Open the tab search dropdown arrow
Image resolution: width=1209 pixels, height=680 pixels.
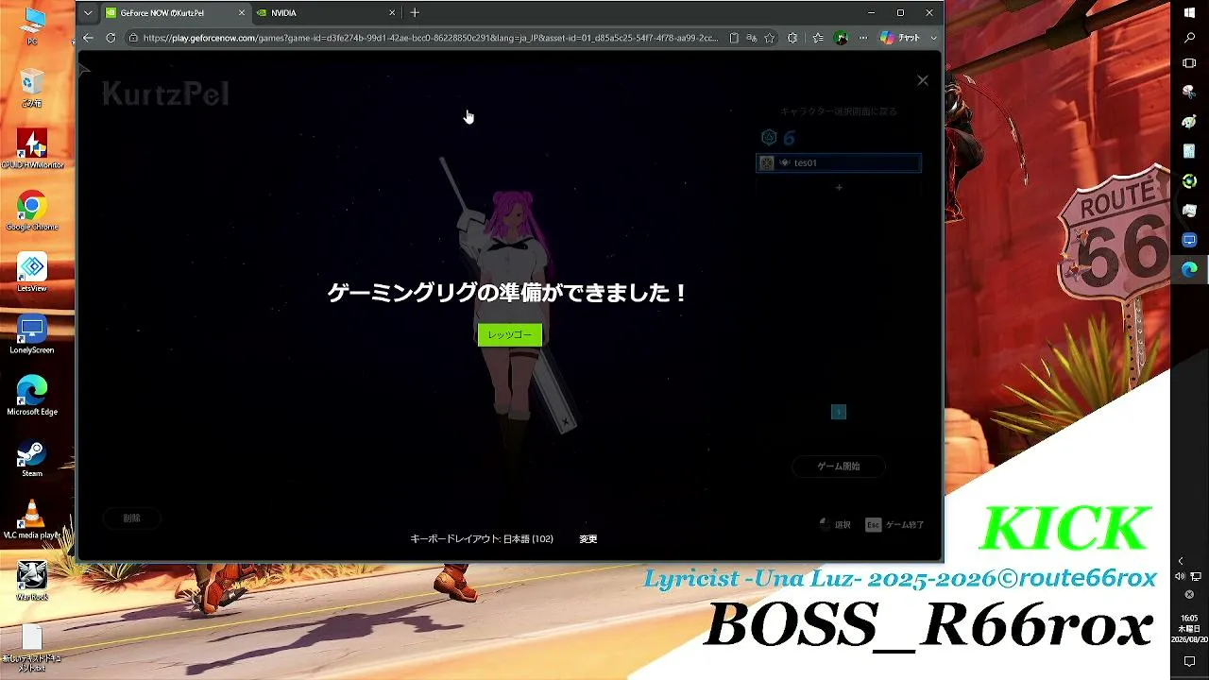click(x=88, y=13)
